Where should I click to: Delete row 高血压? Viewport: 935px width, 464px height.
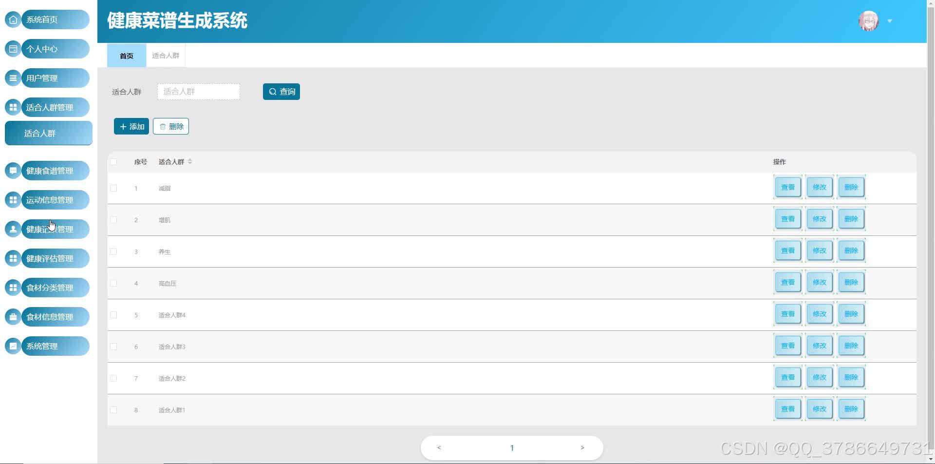pyautogui.click(x=851, y=282)
